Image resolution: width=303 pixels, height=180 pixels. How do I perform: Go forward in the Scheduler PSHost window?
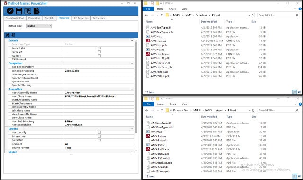[152, 15]
